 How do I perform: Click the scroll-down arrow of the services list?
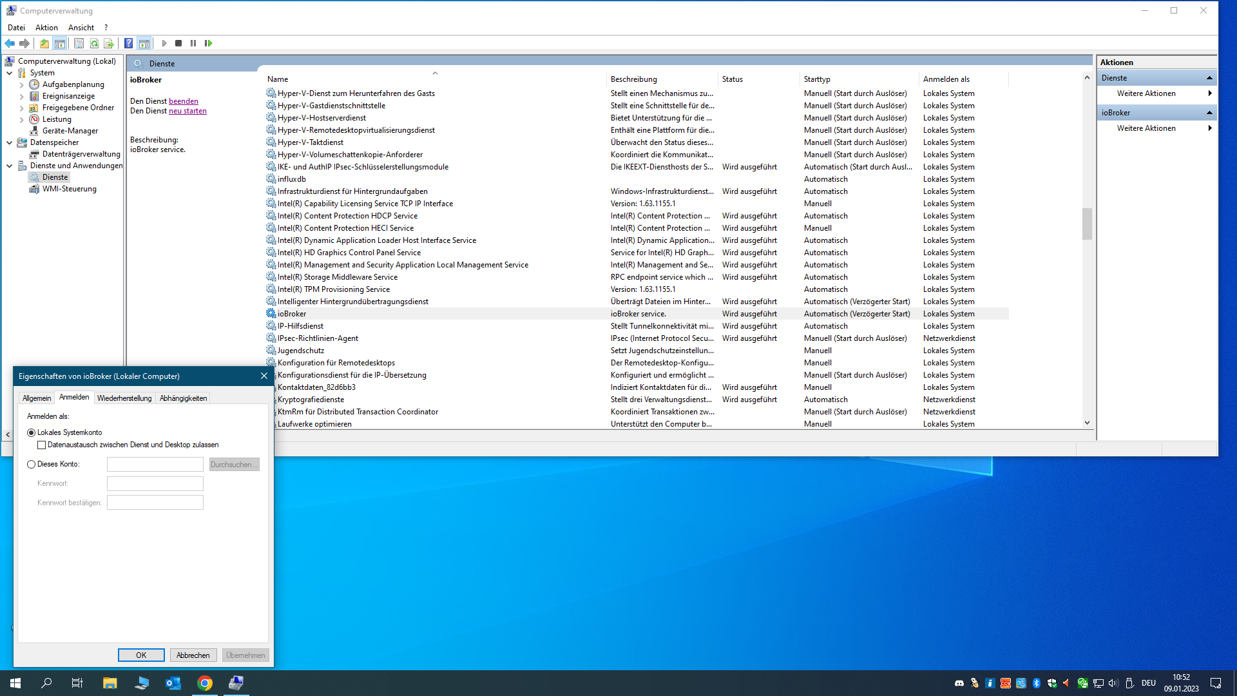(x=1087, y=423)
